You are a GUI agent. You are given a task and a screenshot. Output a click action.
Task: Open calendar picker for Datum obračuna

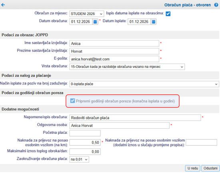[x=95, y=22]
